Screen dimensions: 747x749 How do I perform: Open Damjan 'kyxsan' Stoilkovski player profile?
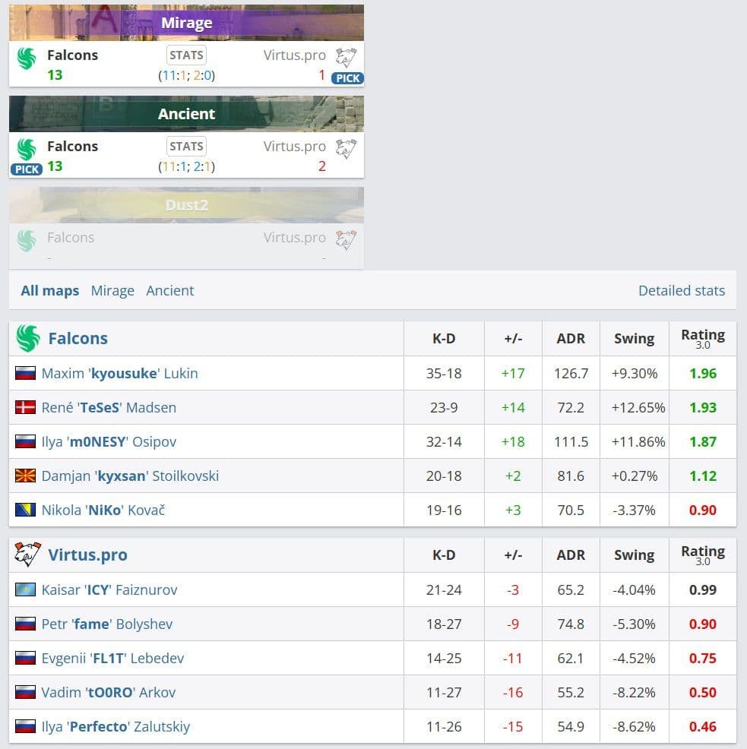130,476
